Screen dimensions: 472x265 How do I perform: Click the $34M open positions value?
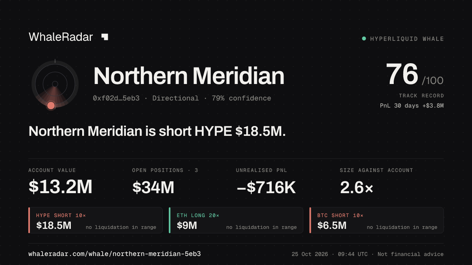[153, 187]
